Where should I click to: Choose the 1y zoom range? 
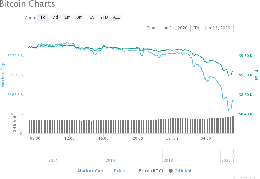click(92, 18)
